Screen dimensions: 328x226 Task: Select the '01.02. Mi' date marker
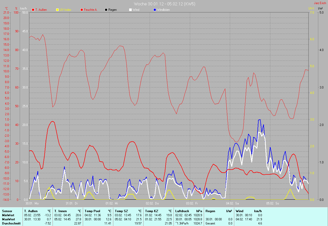112,203
